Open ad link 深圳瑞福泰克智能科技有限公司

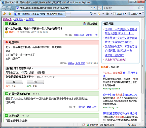point(120,113)
